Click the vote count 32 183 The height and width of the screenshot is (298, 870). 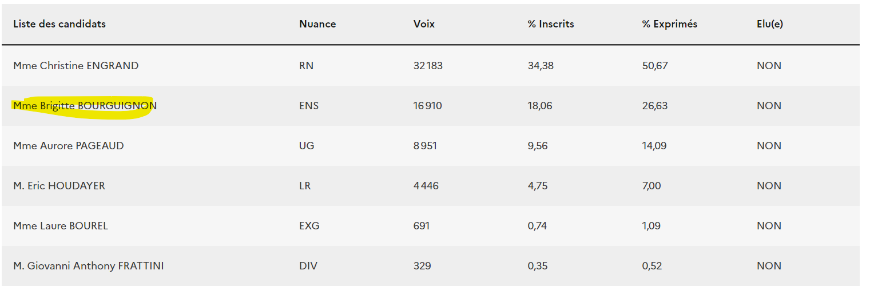tap(428, 66)
